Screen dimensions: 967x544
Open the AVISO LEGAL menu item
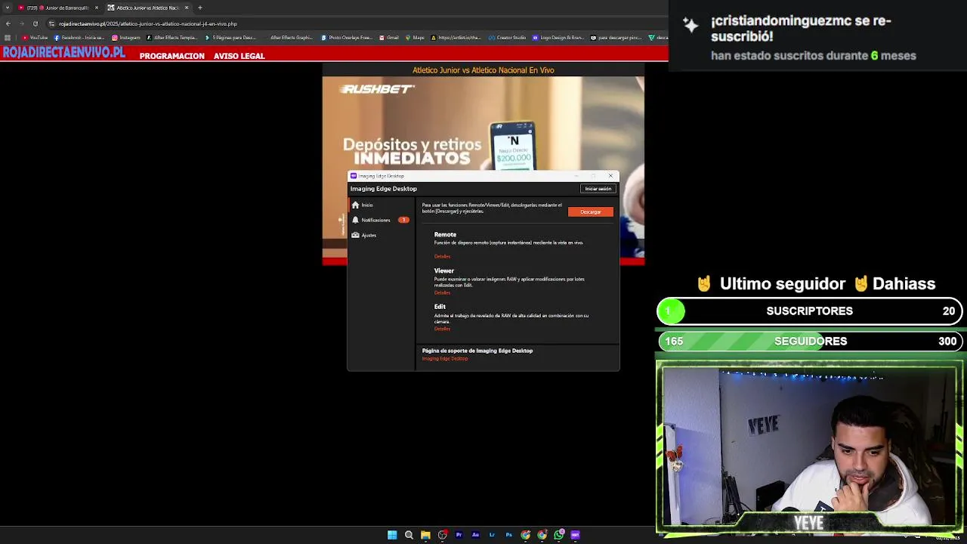(239, 56)
